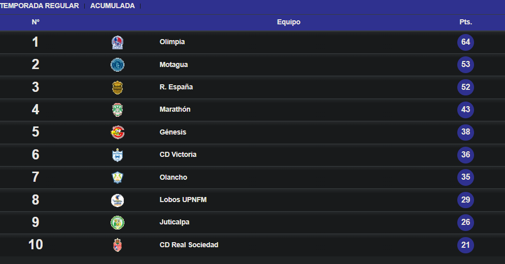Switch to the Temporada Regular tab
505x264 pixels.
39,6
